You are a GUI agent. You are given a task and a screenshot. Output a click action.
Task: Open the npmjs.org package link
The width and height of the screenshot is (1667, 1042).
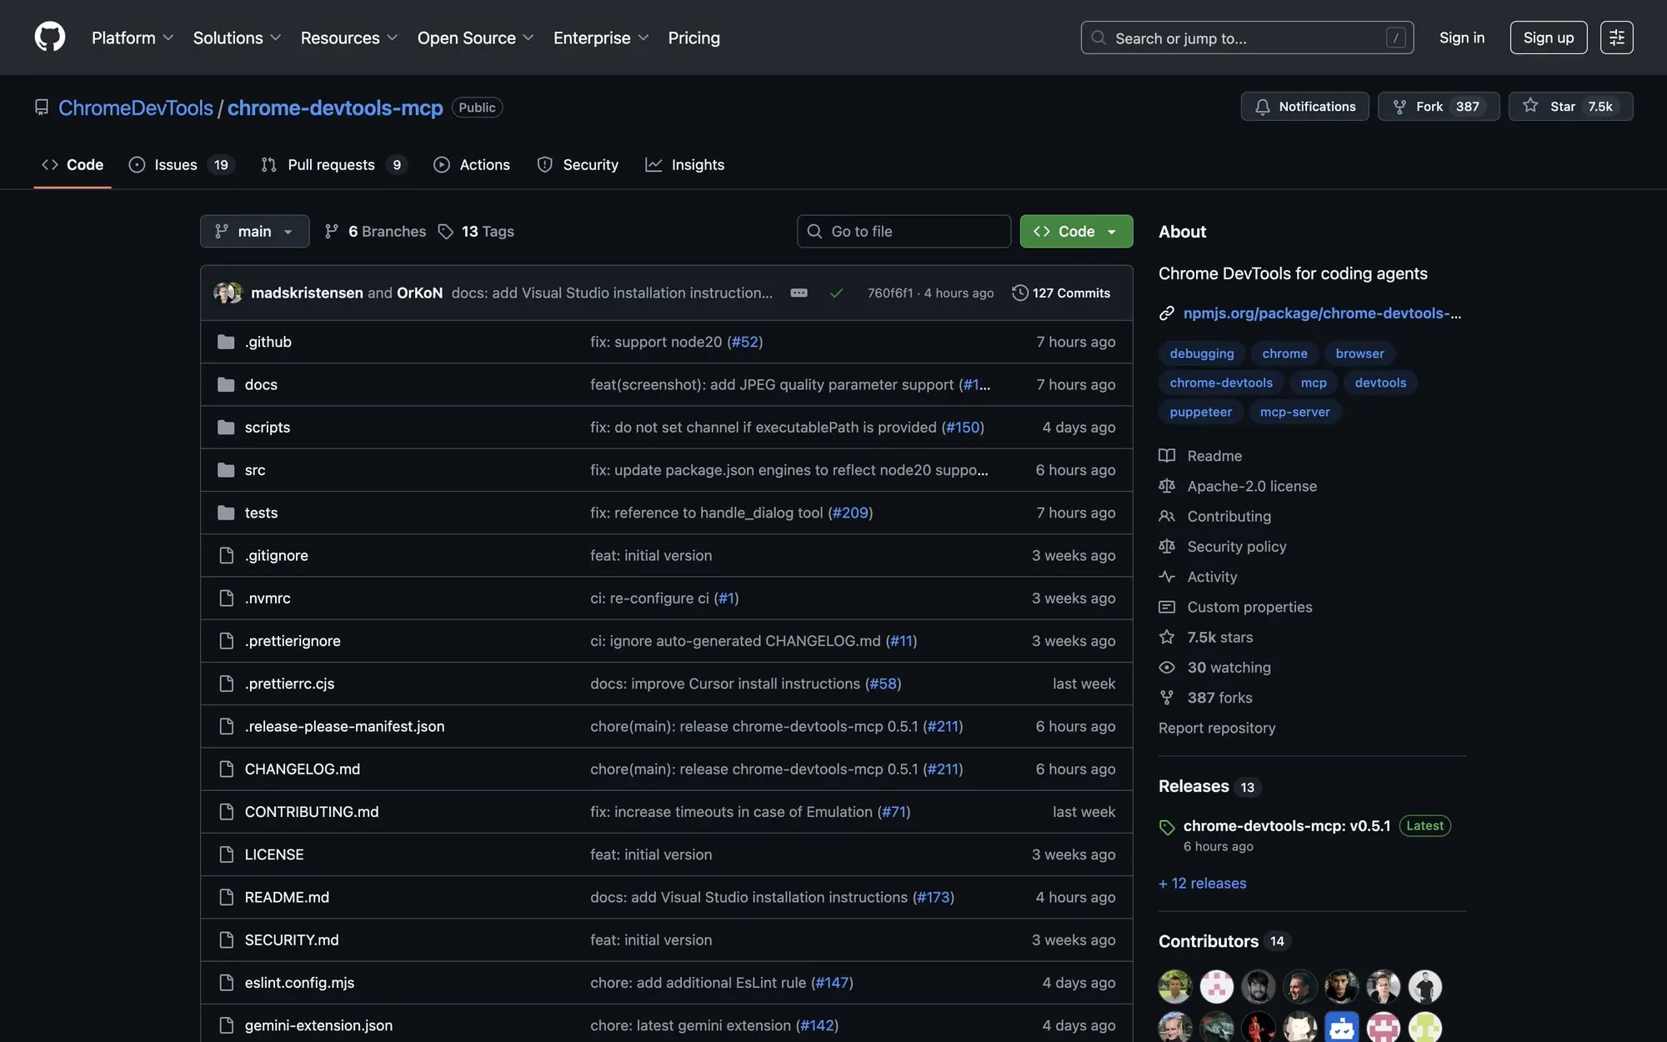click(1321, 313)
